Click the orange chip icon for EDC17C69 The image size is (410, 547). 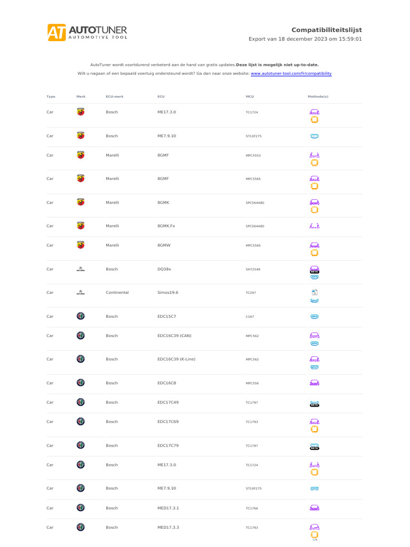coord(314,428)
